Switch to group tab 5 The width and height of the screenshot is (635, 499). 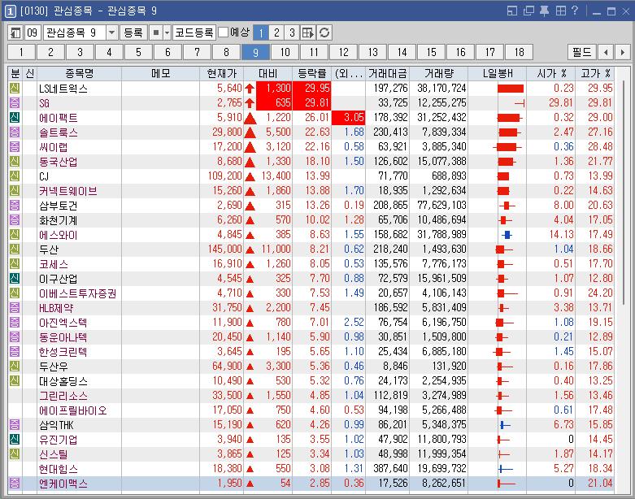point(138,52)
